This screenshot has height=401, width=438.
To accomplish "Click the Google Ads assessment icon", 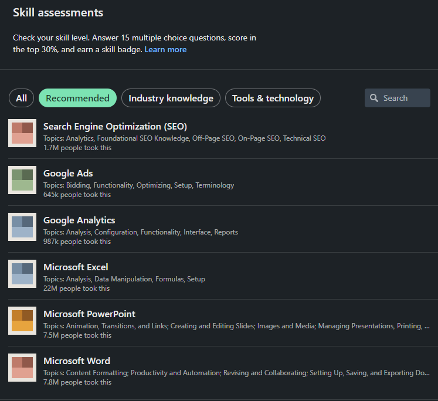I will [x=22, y=180].
